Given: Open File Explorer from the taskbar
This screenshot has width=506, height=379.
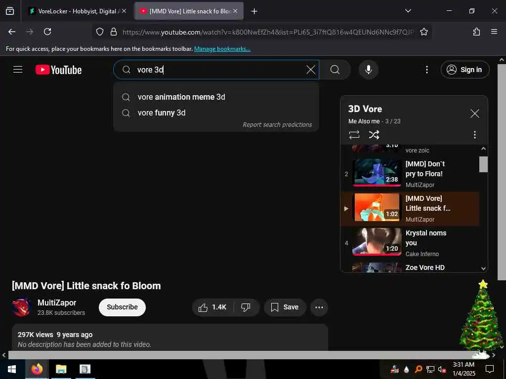Looking at the screenshot, I should 61,369.
